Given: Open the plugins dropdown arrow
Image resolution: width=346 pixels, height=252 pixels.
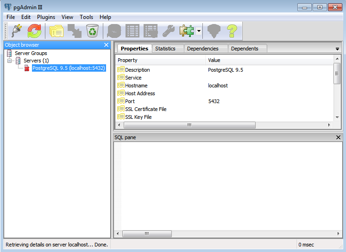Looking at the screenshot, I should [x=199, y=31].
